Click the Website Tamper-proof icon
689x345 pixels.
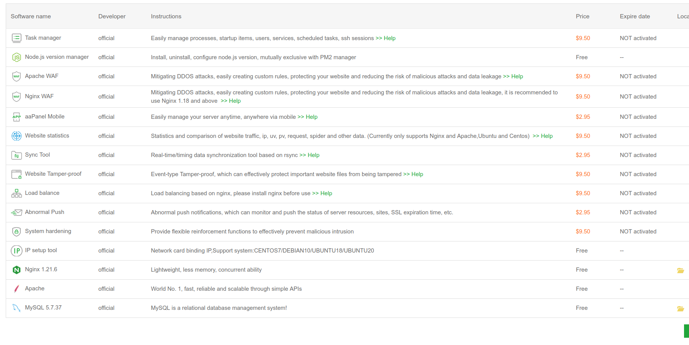pyautogui.click(x=16, y=174)
